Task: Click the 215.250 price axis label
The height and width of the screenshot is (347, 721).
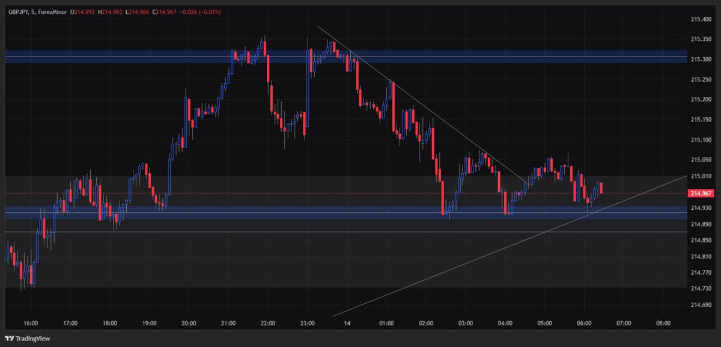Action: [702, 79]
